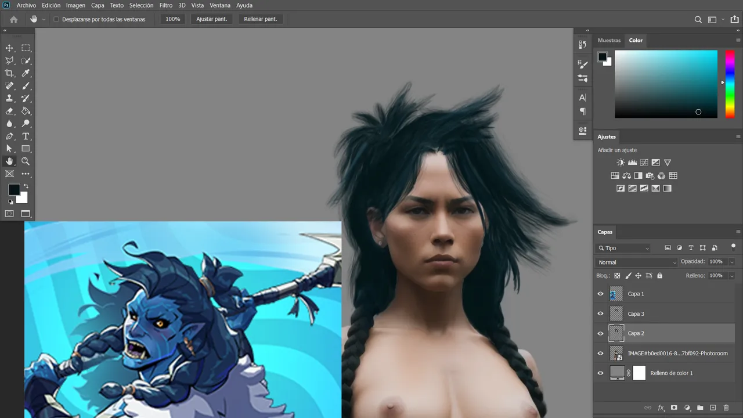This screenshot has width=743, height=418.
Task: Add a Gradient Map adjustment
Action: [x=667, y=188]
